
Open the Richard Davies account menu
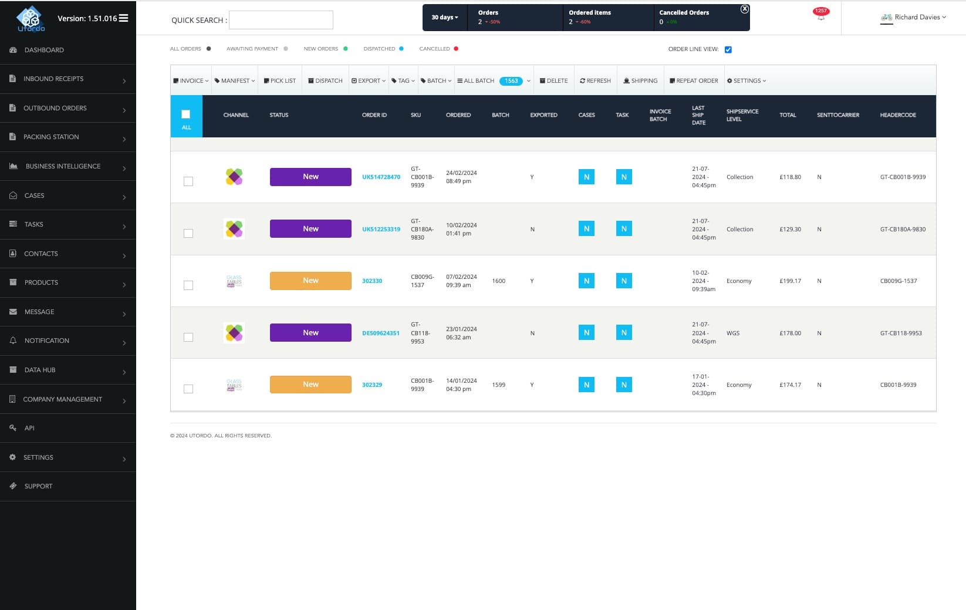[x=914, y=17]
